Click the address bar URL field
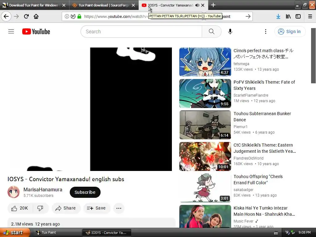Viewport: 316px width, 237px height. (116, 16)
